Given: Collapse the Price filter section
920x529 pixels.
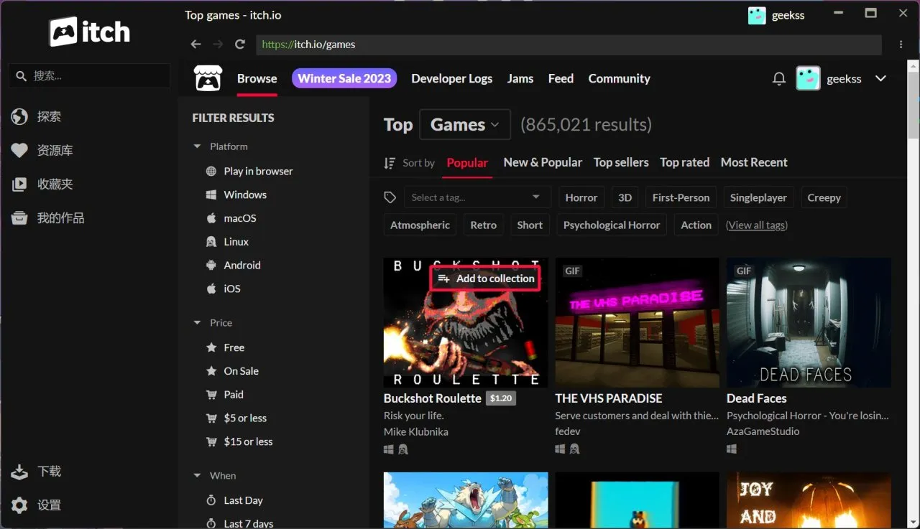Looking at the screenshot, I should click(x=197, y=323).
